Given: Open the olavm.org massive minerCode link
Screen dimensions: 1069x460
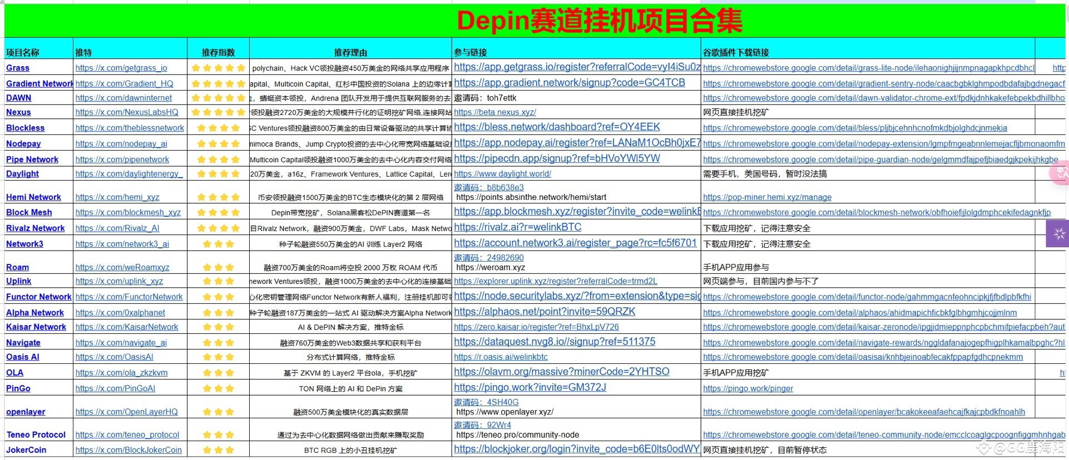Looking at the screenshot, I should click(562, 372).
